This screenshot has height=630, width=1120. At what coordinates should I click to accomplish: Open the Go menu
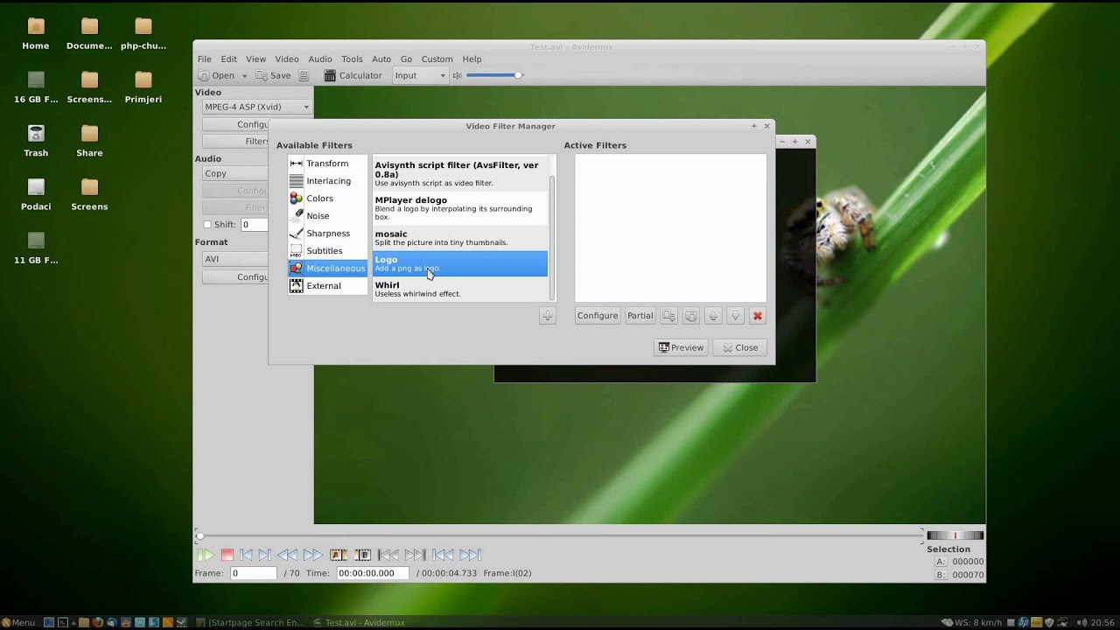click(x=406, y=59)
